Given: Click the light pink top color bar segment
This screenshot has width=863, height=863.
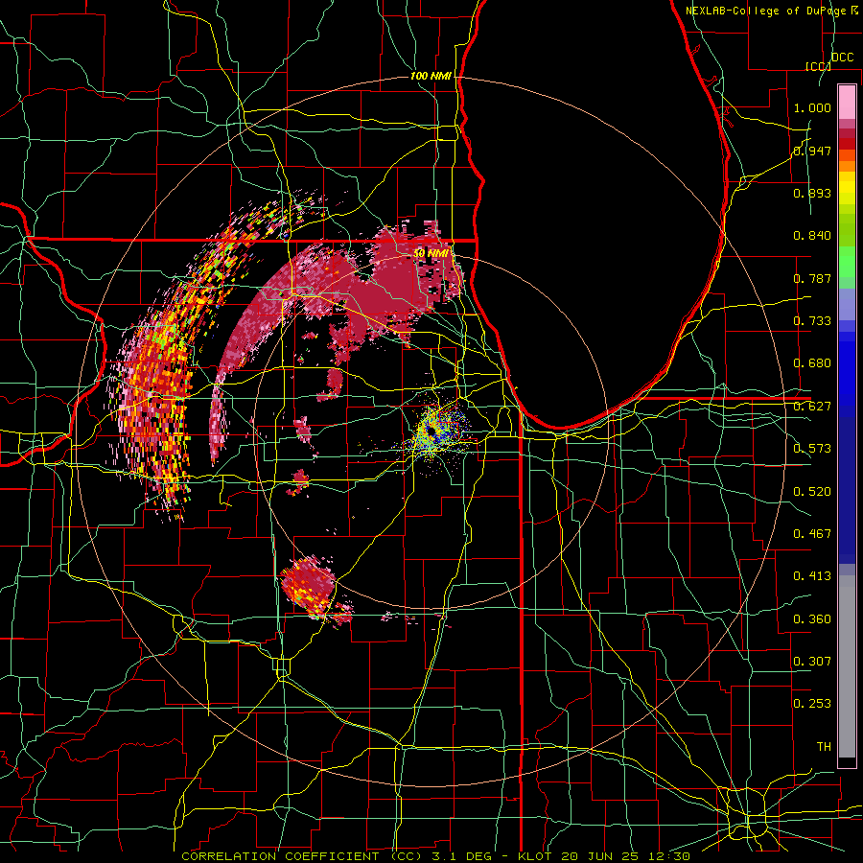Looking at the screenshot, I should point(847,103).
